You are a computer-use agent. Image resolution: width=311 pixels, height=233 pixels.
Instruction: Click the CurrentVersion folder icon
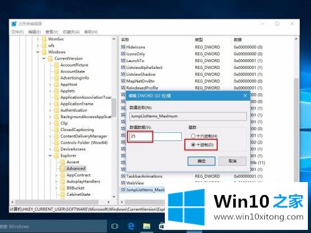pyautogui.click(x=50, y=58)
